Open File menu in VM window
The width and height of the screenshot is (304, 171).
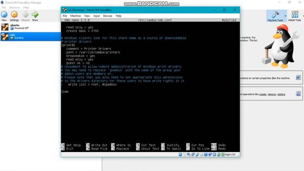(x=65, y=16)
